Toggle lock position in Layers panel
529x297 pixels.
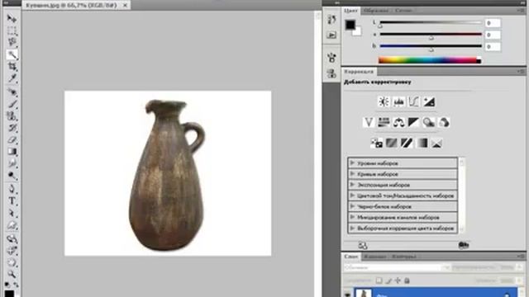point(398,280)
